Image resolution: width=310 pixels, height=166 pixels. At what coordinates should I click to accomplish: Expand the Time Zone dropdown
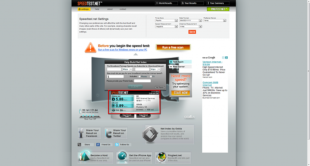pos(166,21)
